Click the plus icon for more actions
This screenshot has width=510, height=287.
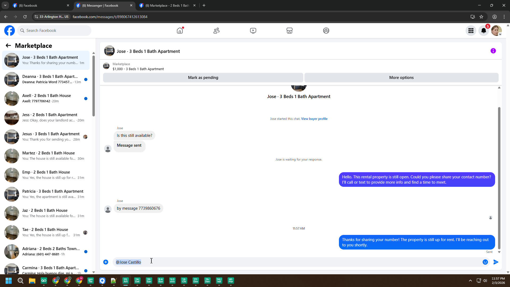(x=106, y=262)
